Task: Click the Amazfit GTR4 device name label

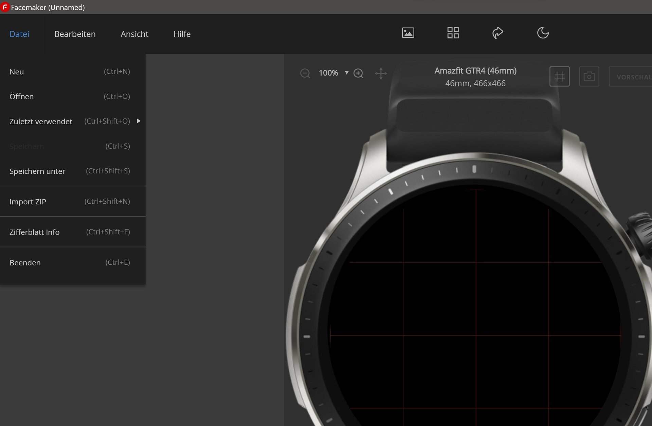Action: [475, 71]
